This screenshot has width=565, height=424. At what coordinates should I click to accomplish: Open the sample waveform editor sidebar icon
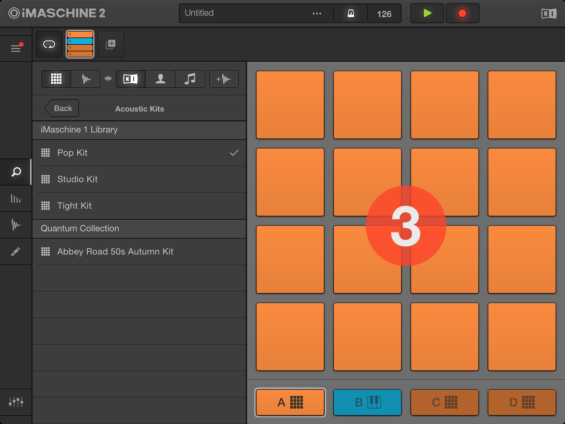click(x=16, y=225)
